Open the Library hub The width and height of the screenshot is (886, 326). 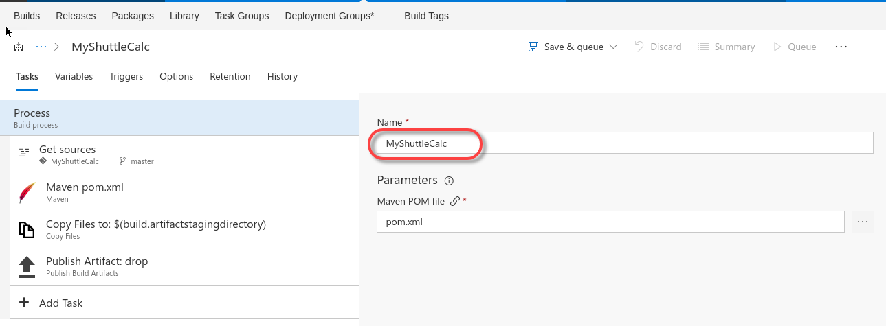[x=184, y=16]
